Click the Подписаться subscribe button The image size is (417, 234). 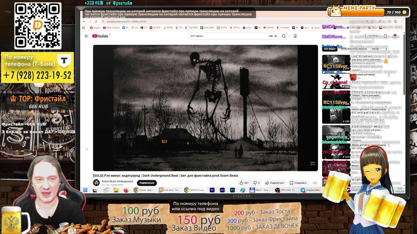click(147, 183)
